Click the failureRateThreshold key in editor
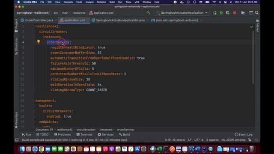Screen dimensions: 274x154 point(69,63)
